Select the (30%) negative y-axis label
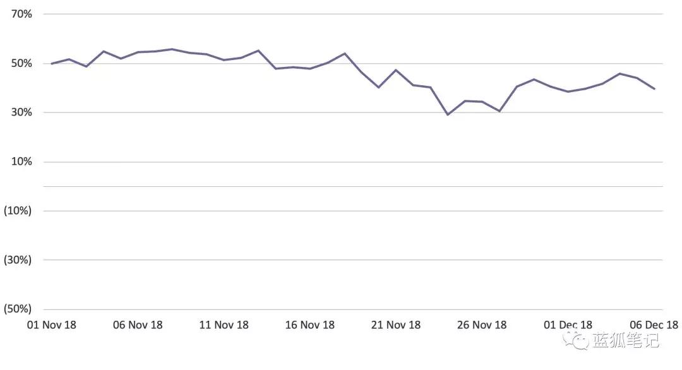Viewport: 682px width, 370px height. pyautogui.click(x=18, y=260)
